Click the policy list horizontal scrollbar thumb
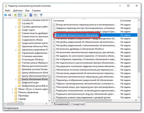The width and height of the screenshot is (144, 113). click(84, 100)
